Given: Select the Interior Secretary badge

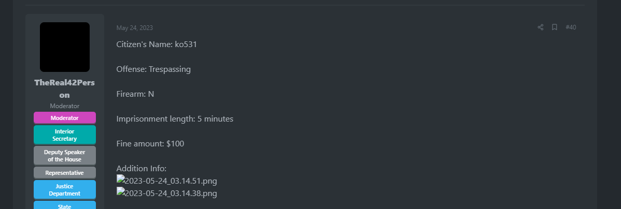Looking at the screenshot, I should tap(65, 135).
